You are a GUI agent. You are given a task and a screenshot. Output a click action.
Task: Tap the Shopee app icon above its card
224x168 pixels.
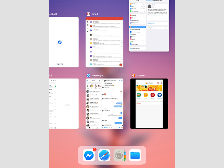click(x=133, y=75)
